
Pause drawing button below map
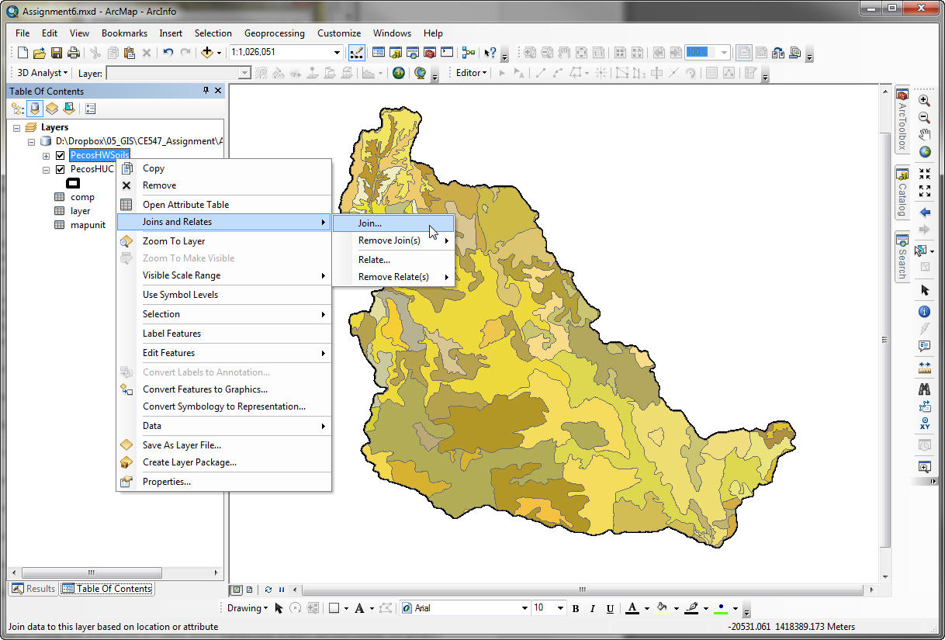[x=282, y=590]
